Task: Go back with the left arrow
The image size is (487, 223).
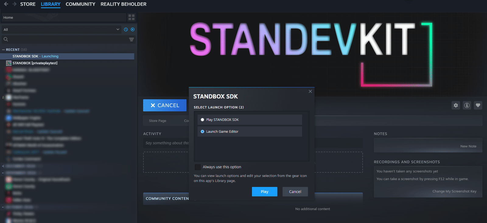Action: click(x=6, y=4)
